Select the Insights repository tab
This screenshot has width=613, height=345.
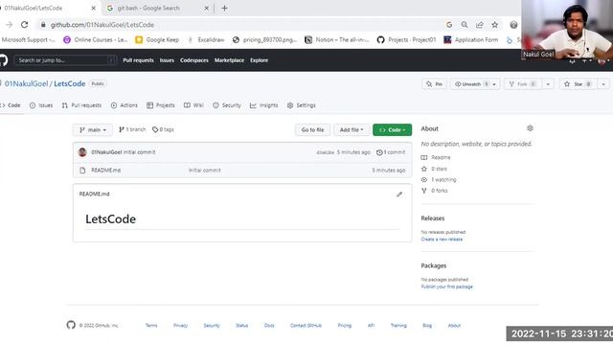264,105
